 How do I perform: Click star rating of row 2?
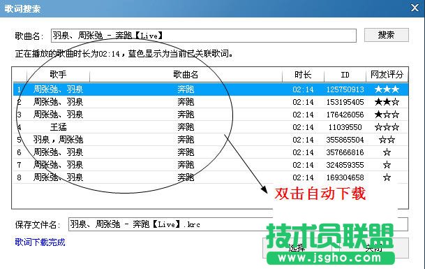(x=387, y=102)
